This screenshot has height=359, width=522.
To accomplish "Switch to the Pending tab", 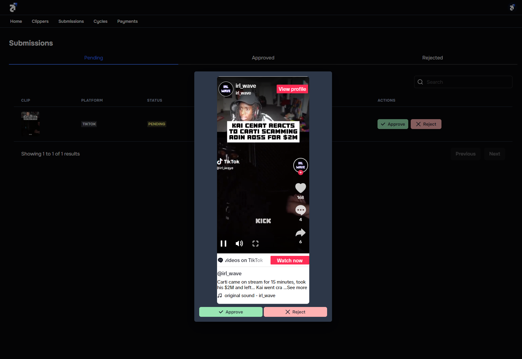I will pyautogui.click(x=93, y=58).
